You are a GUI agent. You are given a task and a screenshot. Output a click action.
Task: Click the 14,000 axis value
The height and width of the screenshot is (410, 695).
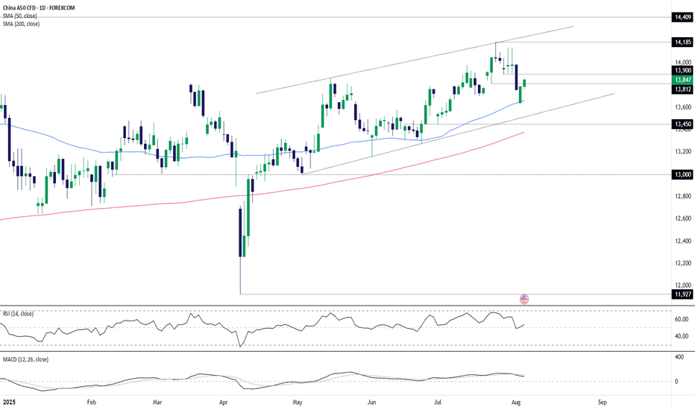point(683,63)
